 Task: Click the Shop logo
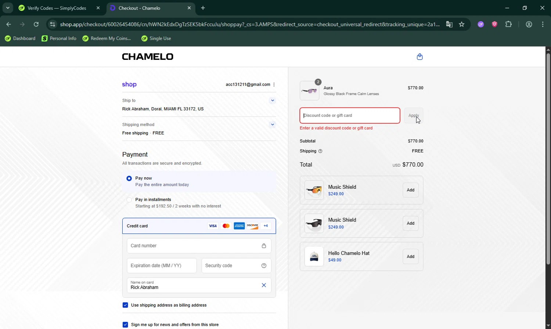129,84
